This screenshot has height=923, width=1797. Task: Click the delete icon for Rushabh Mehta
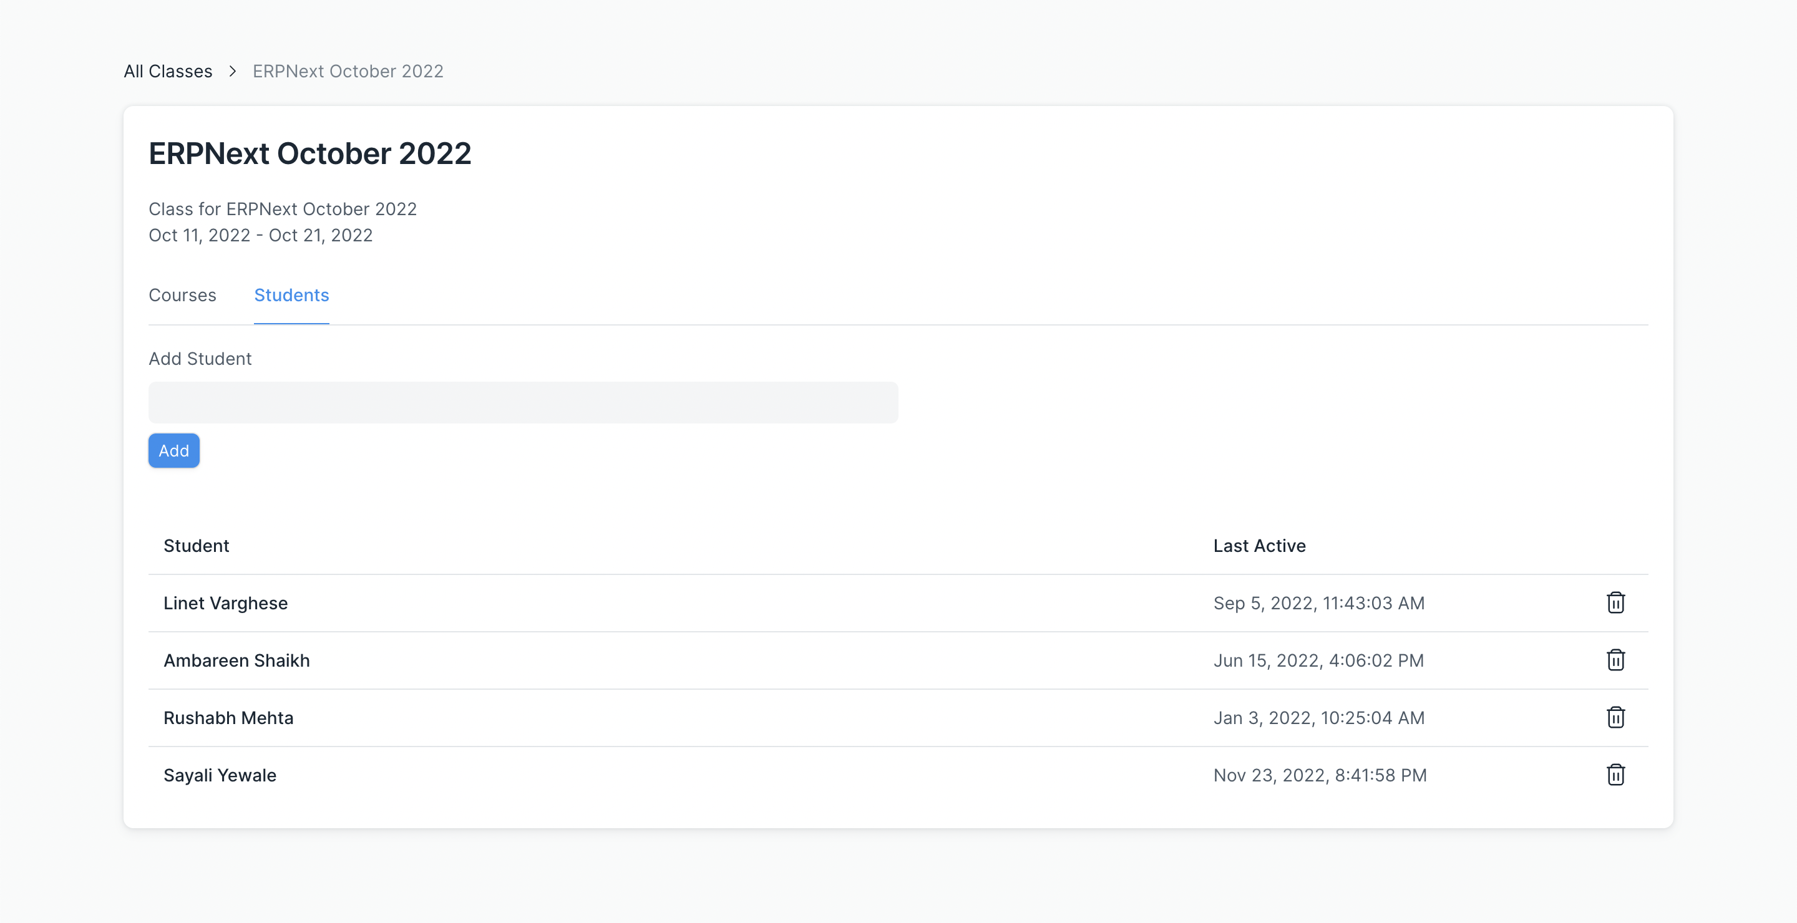click(1615, 717)
